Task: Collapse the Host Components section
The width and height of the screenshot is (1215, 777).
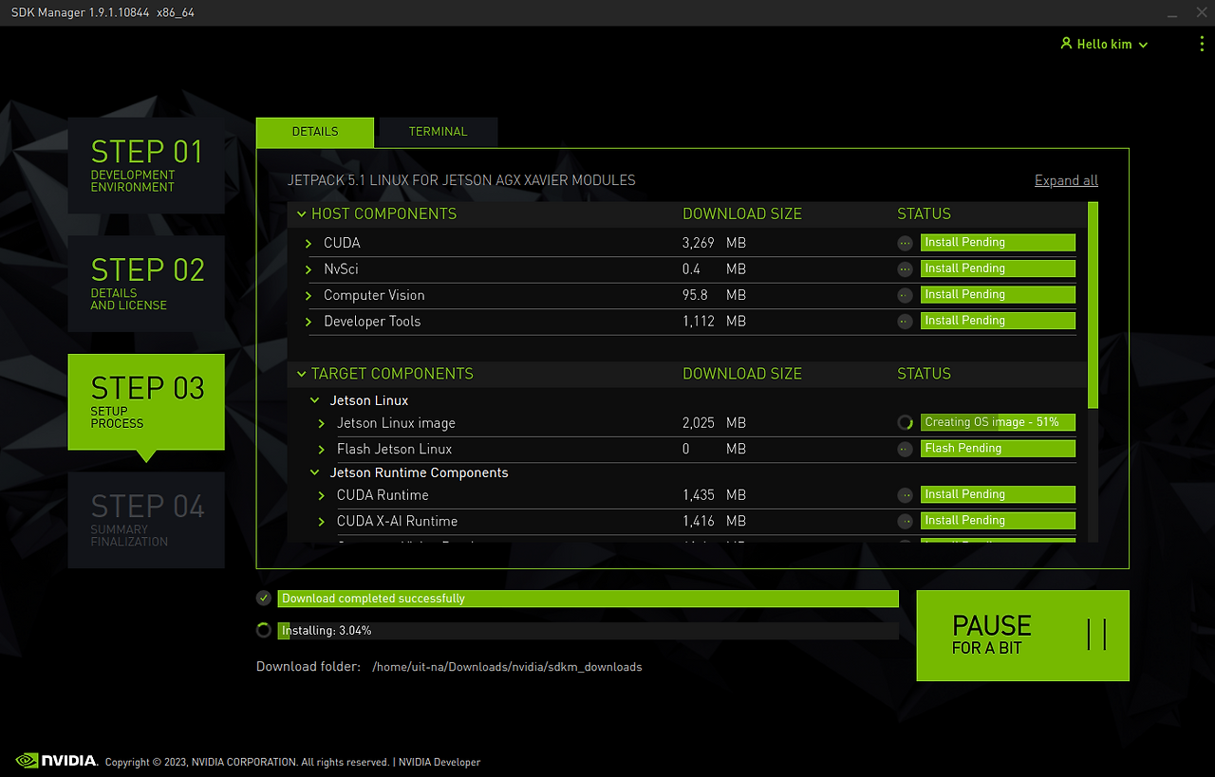Action: click(302, 214)
